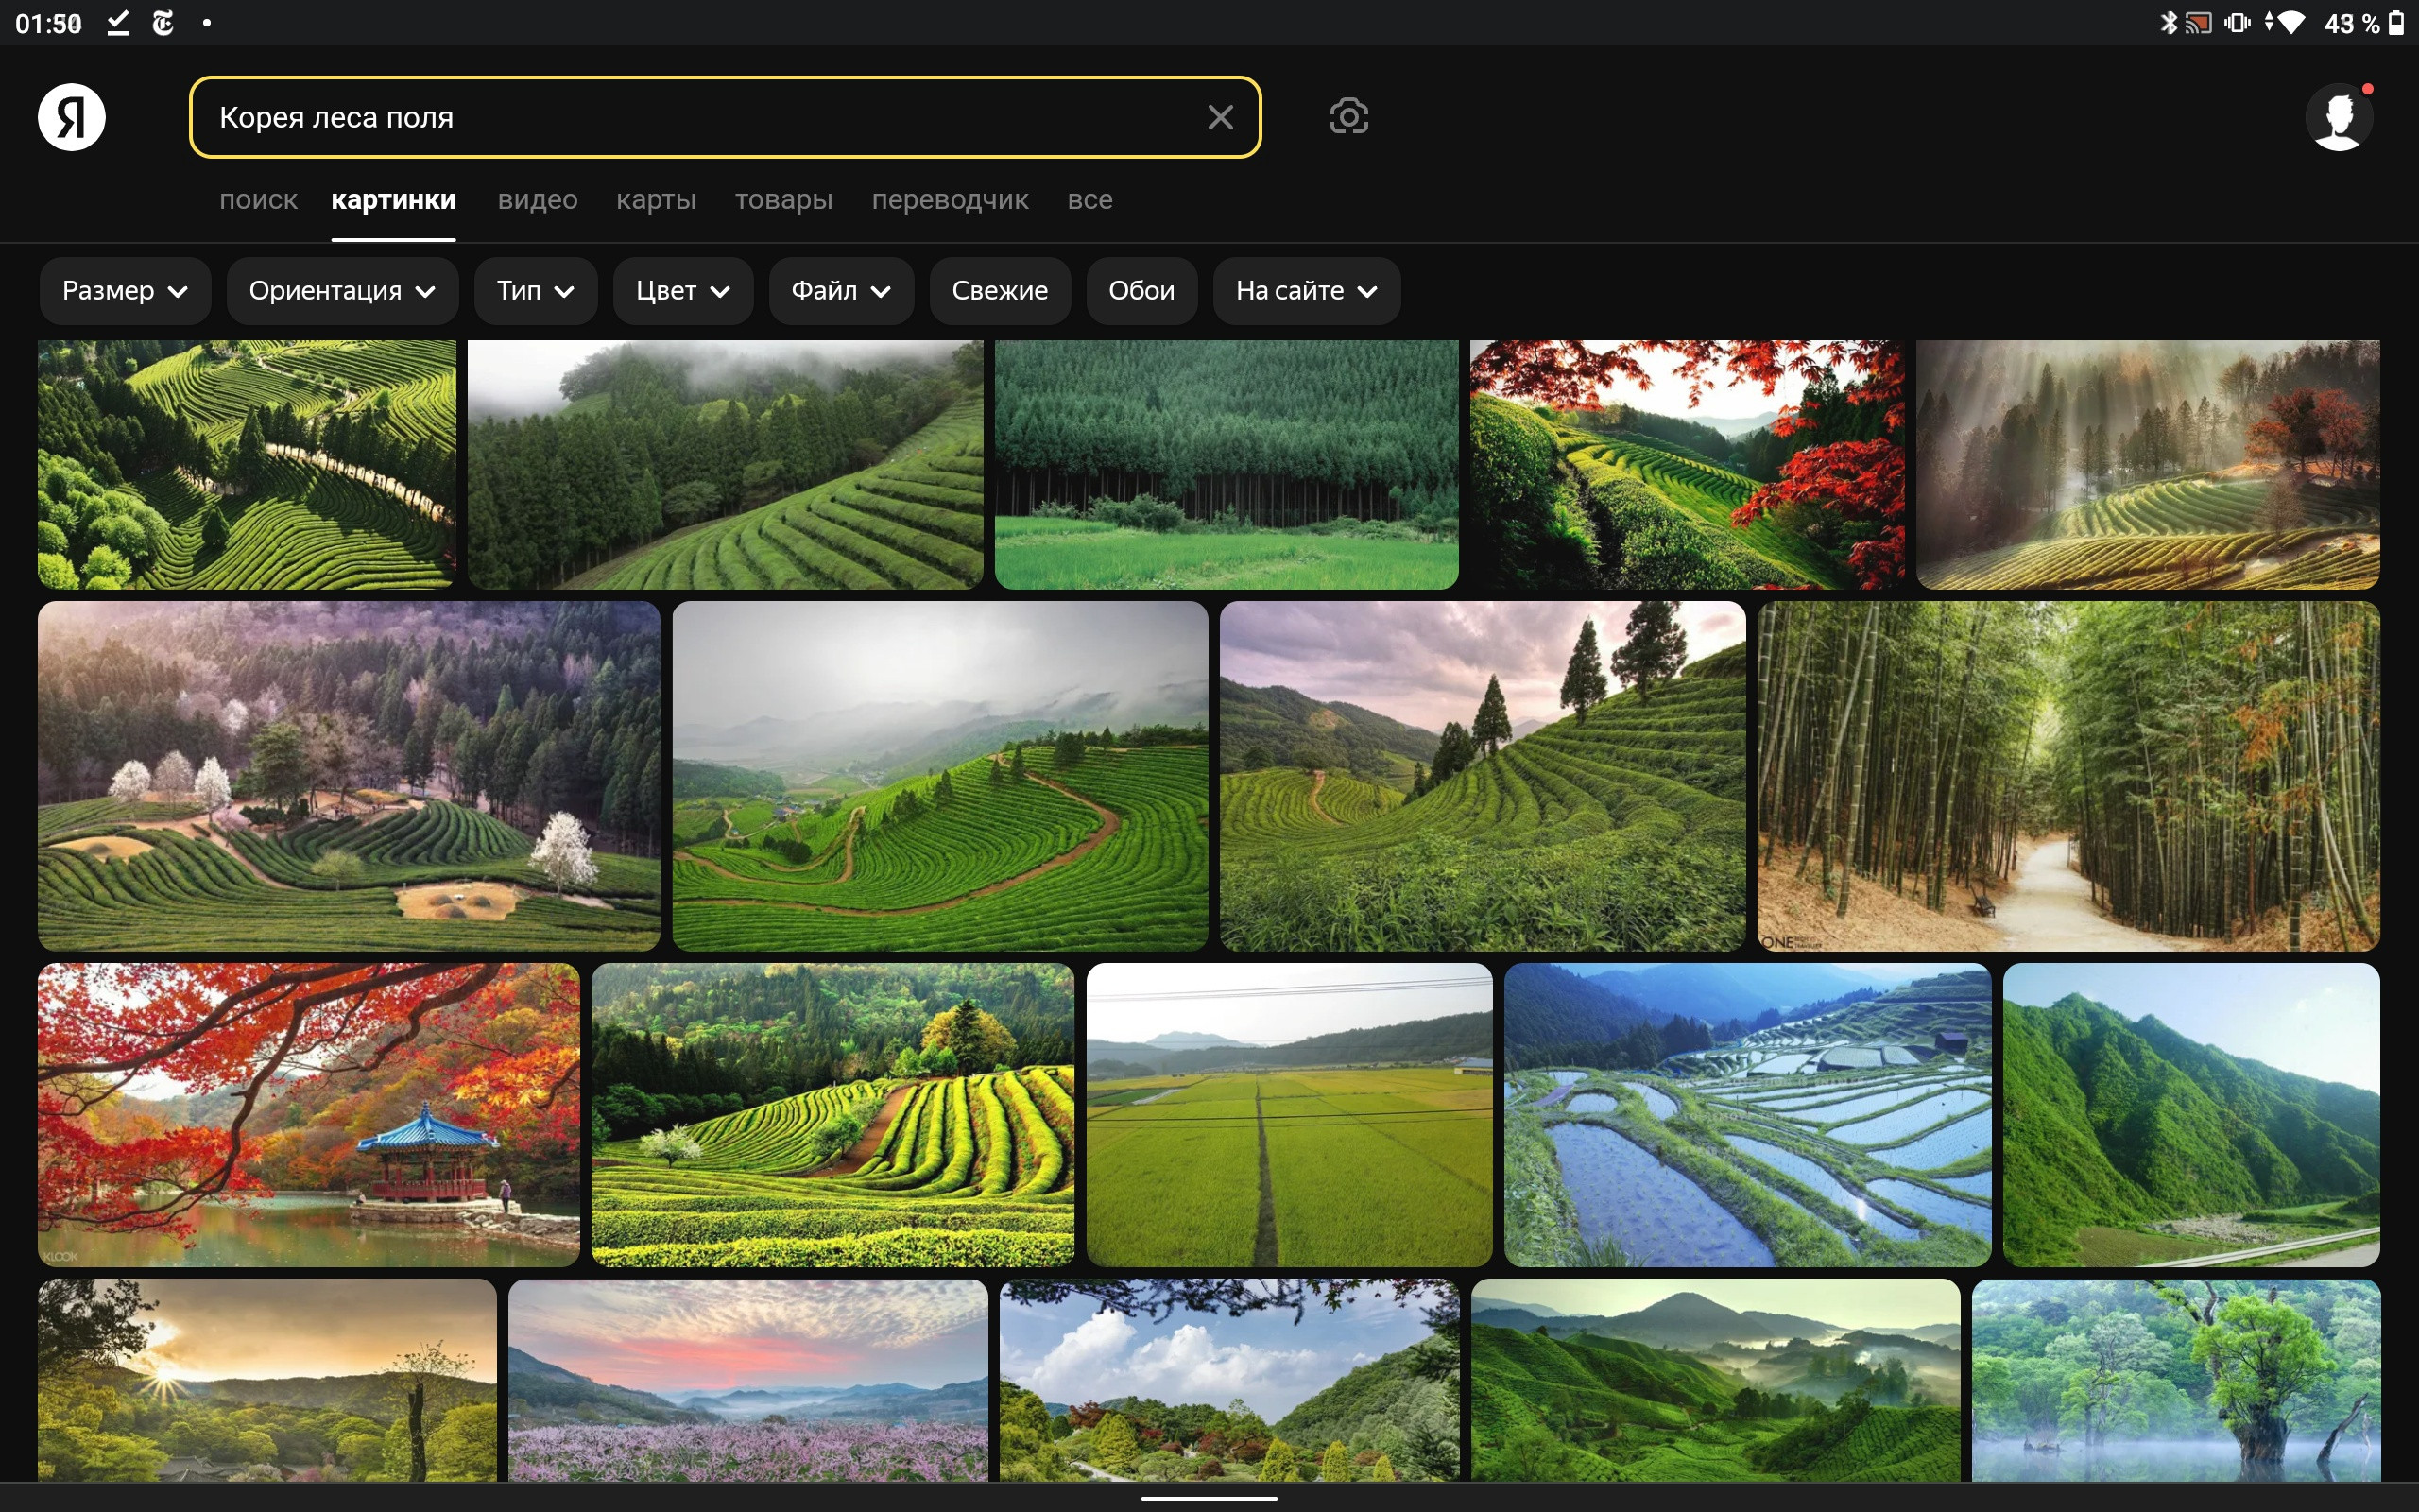Open the Цвет color filter dropdown
This screenshot has width=2419, height=1512.
(683, 291)
